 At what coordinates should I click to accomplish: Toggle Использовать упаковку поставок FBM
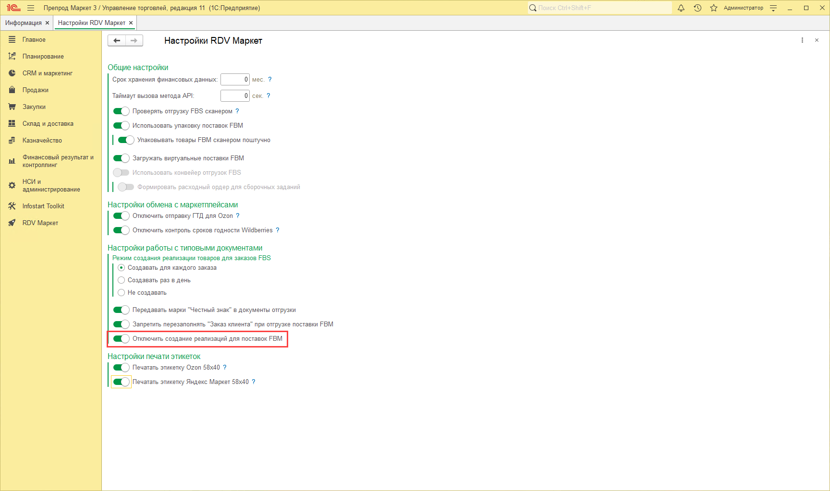[x=121, y=125]
